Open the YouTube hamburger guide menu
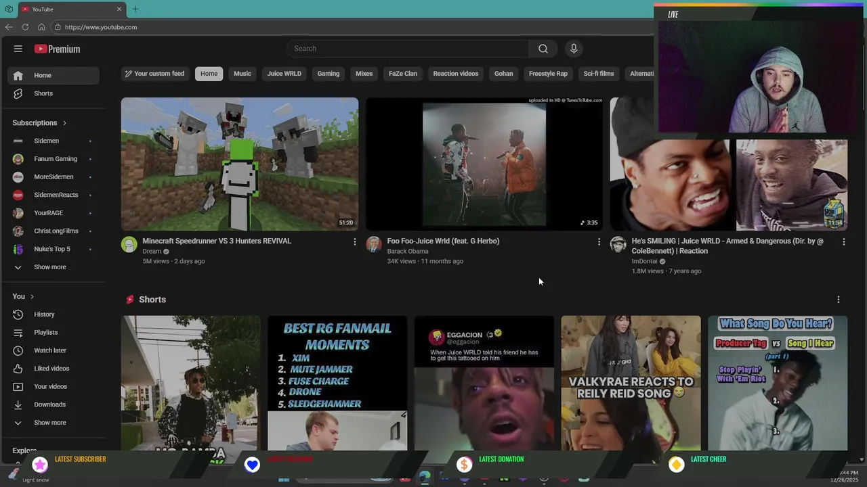 [18, 49]
